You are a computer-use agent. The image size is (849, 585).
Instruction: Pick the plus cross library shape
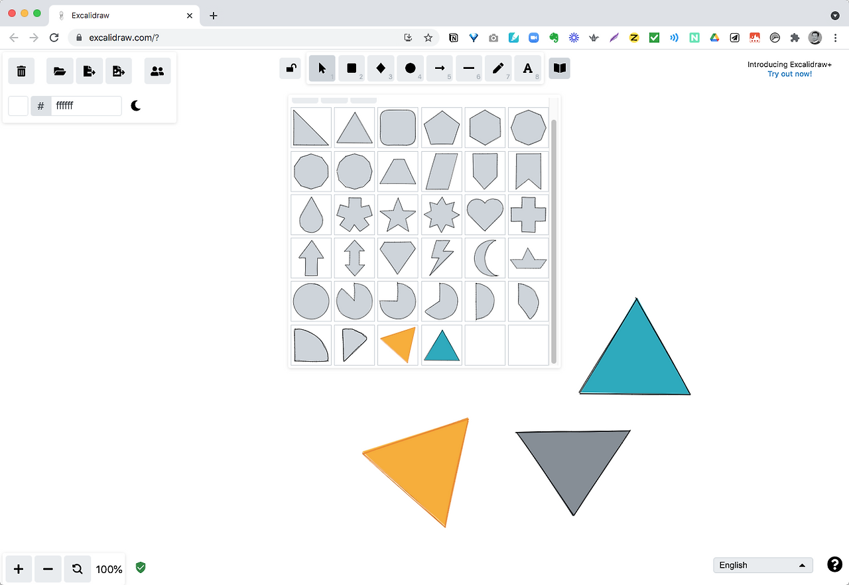529,215
